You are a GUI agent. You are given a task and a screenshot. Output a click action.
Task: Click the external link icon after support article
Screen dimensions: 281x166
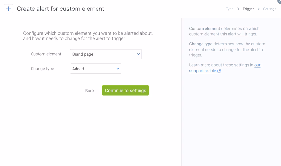click(219, 71)
